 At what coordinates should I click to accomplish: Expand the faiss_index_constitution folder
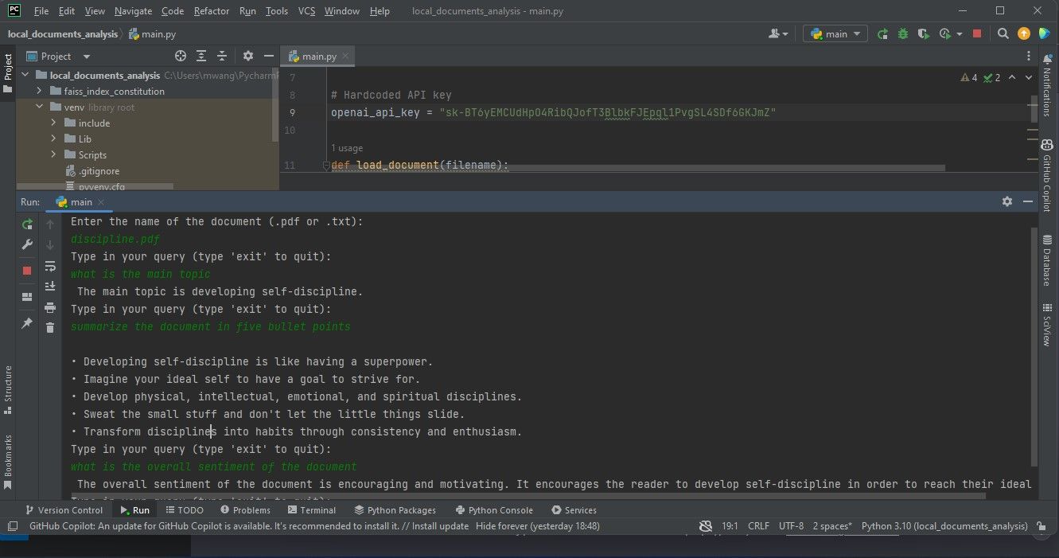coord(39,91)
